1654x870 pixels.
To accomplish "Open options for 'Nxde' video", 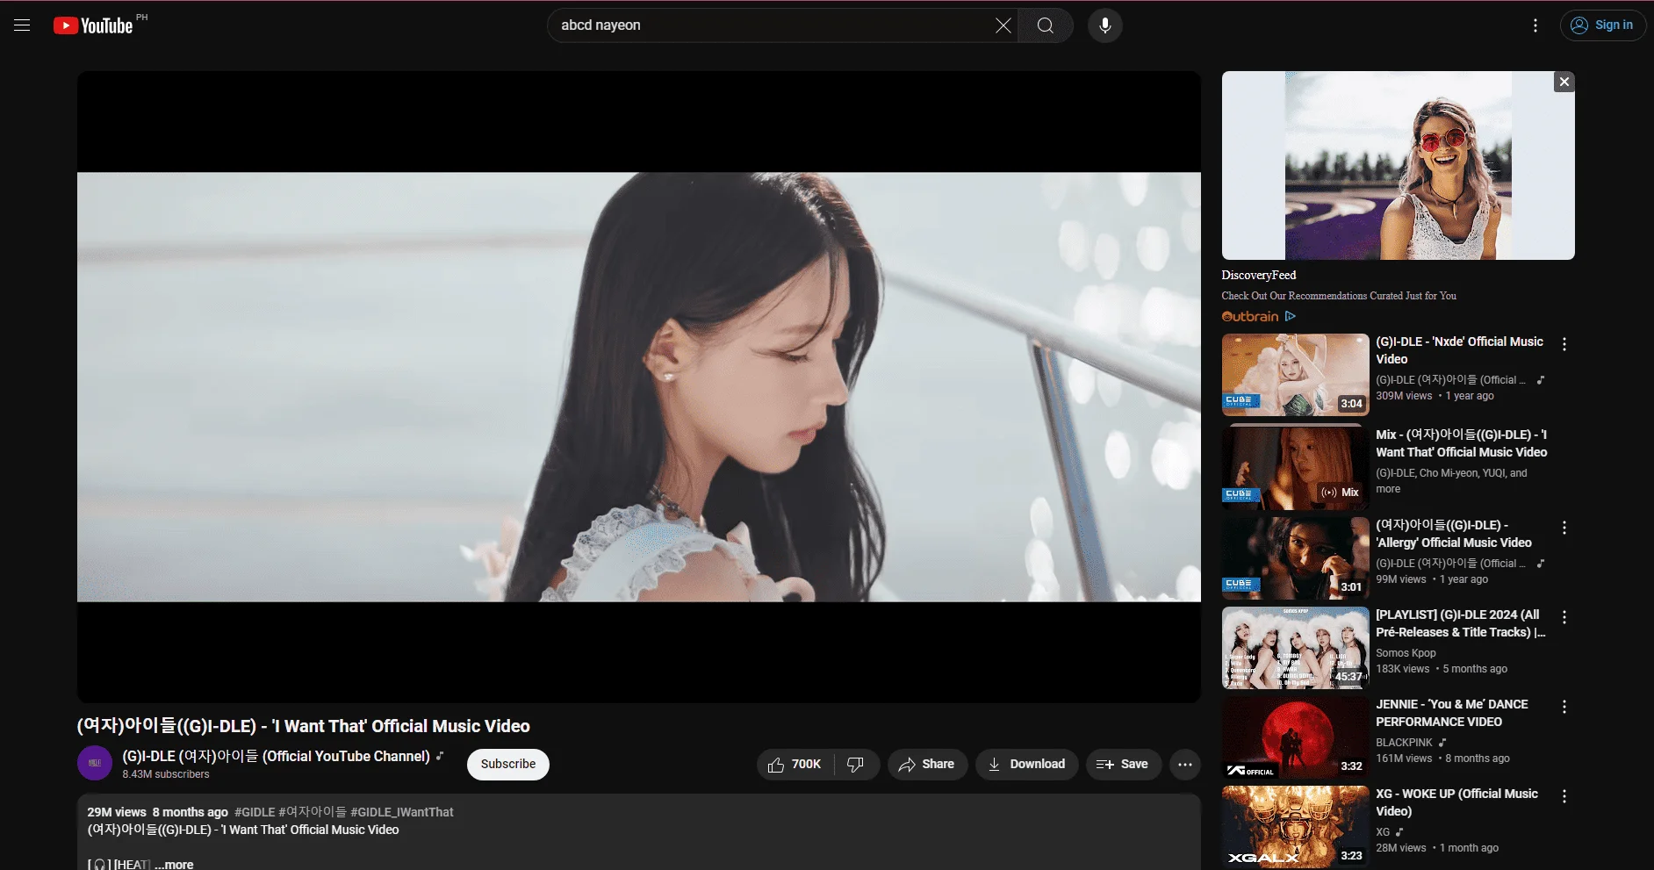I will 1564,344.
